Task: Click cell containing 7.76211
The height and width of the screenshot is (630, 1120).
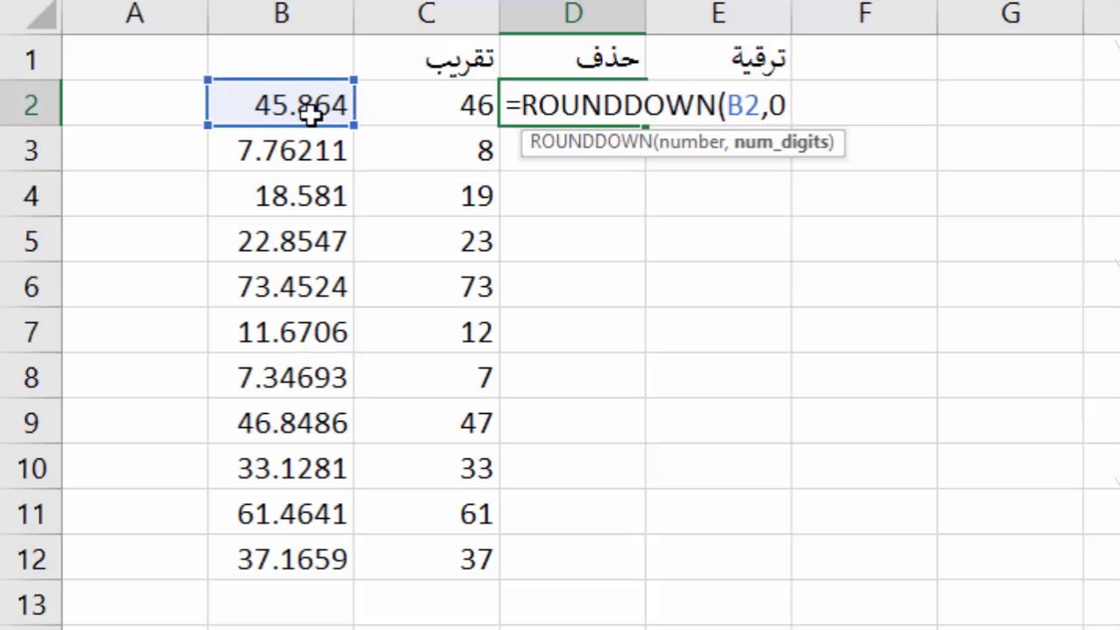Action: point(281,150)
